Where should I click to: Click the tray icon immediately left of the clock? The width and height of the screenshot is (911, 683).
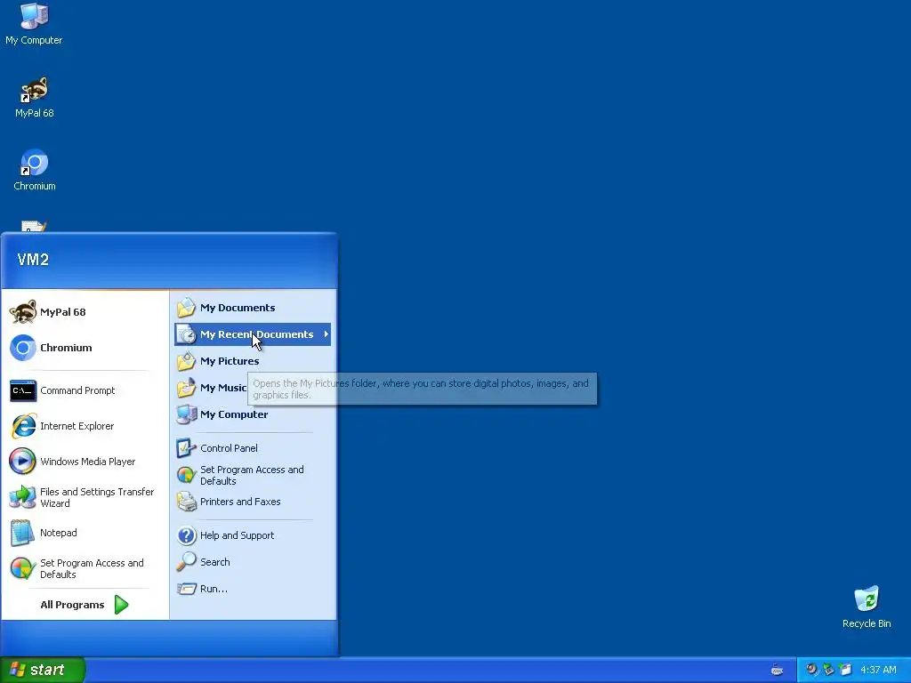coord(845,670)
